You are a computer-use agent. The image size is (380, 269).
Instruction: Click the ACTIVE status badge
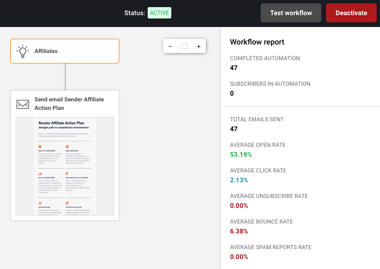point(159,13)
